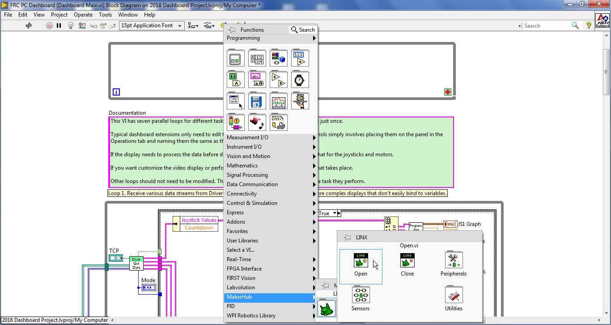Open the Waveform palette icon
The height and width of the screenshot is (325, 611).
pyautogui.click(x=278, y=101)
